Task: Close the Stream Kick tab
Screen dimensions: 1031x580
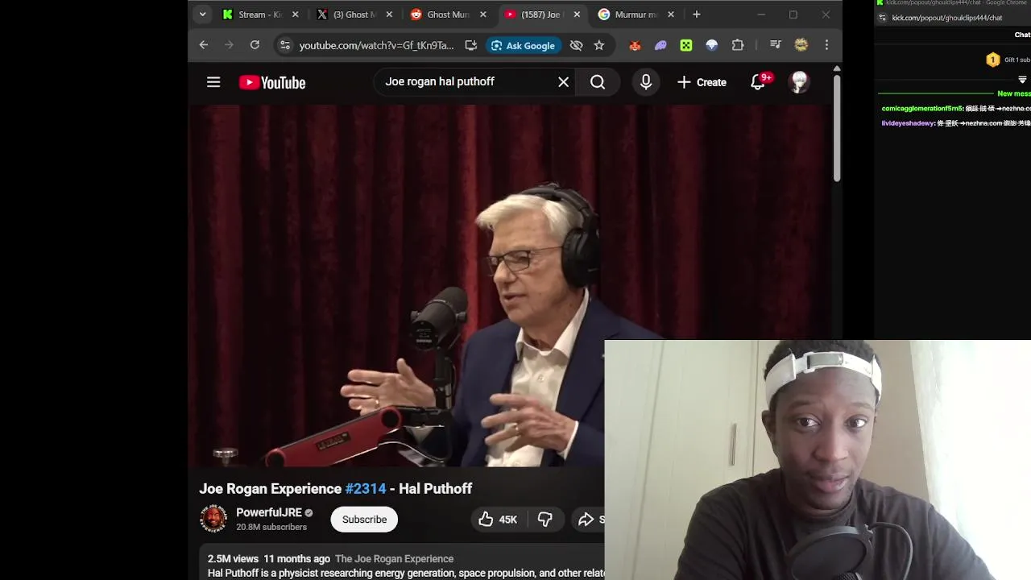Action: pyautogui.click(x=295, y=14)
